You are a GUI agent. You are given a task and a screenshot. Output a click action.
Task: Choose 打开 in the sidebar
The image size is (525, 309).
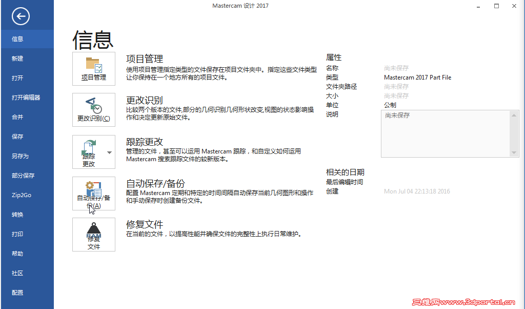27,78
